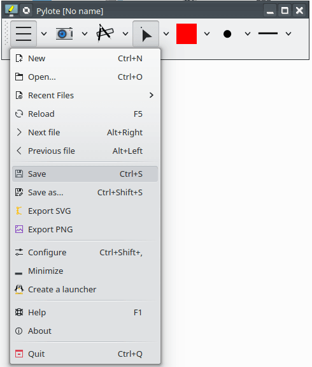Click the solid line style icon
The image size is (312, 367).
(268, 34)
